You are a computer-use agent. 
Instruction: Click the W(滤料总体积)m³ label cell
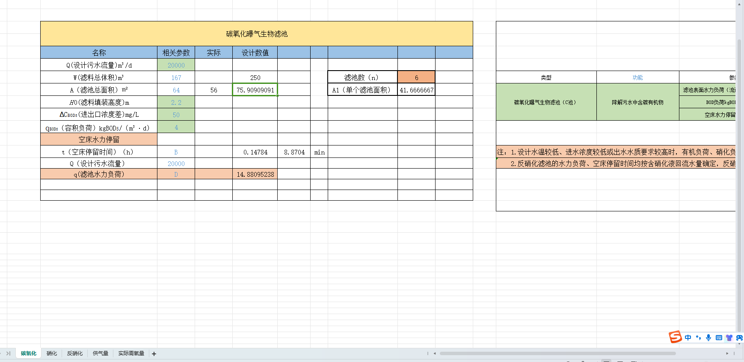pyautogui.click(x=99, y=77)
